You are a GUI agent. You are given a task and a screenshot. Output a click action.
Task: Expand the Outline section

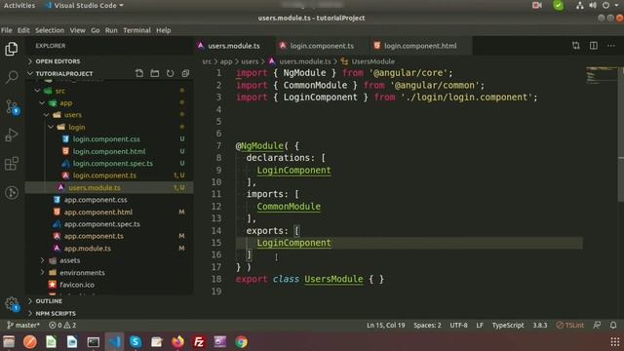(x=49, y=301)
